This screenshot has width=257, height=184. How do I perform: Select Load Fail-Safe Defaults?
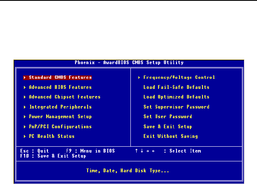[176, 87]
